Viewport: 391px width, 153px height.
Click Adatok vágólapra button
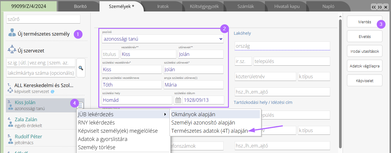tap(364, 66)
